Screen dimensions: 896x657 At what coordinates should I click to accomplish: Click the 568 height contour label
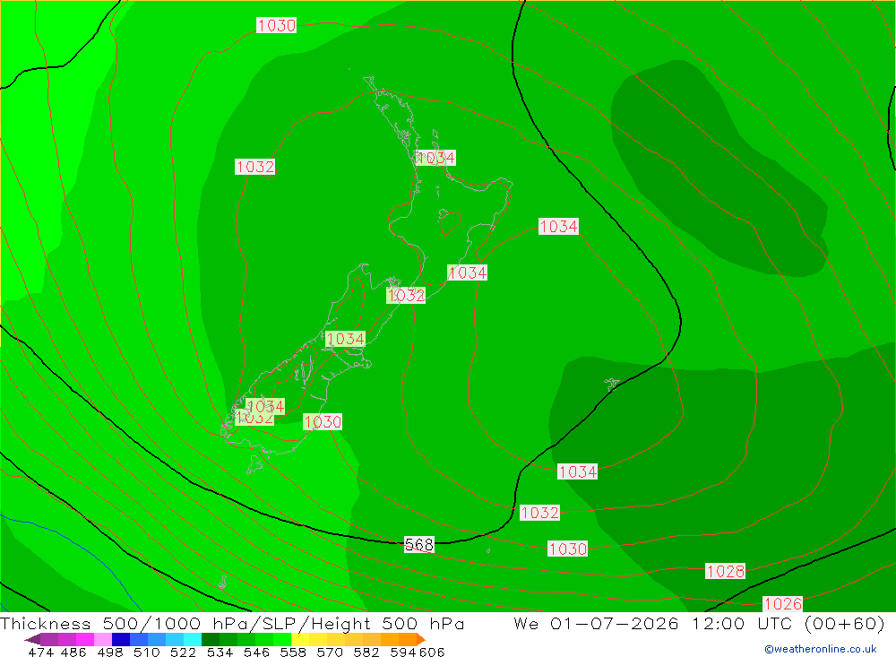coord(418,544)
